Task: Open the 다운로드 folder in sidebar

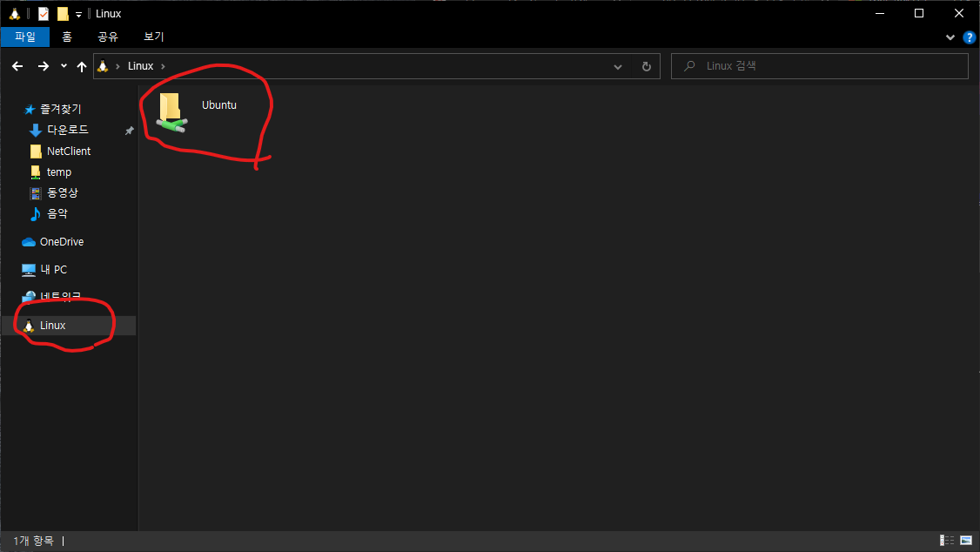Action: pos(60,130)
